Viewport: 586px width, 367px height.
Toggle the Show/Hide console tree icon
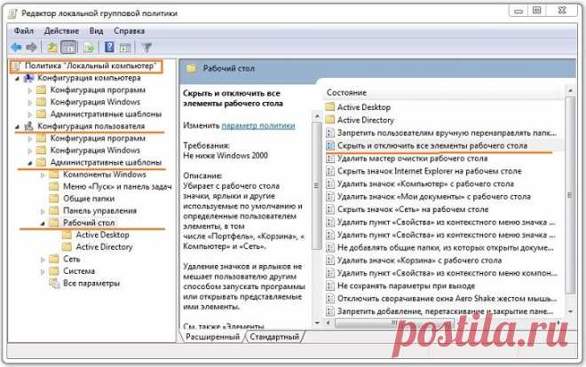68,47
